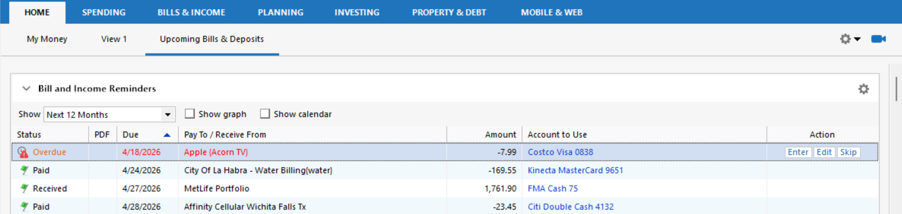Click the Due column sort arrow
Viewport: 902px width, 214px height.
click(167, 135)
